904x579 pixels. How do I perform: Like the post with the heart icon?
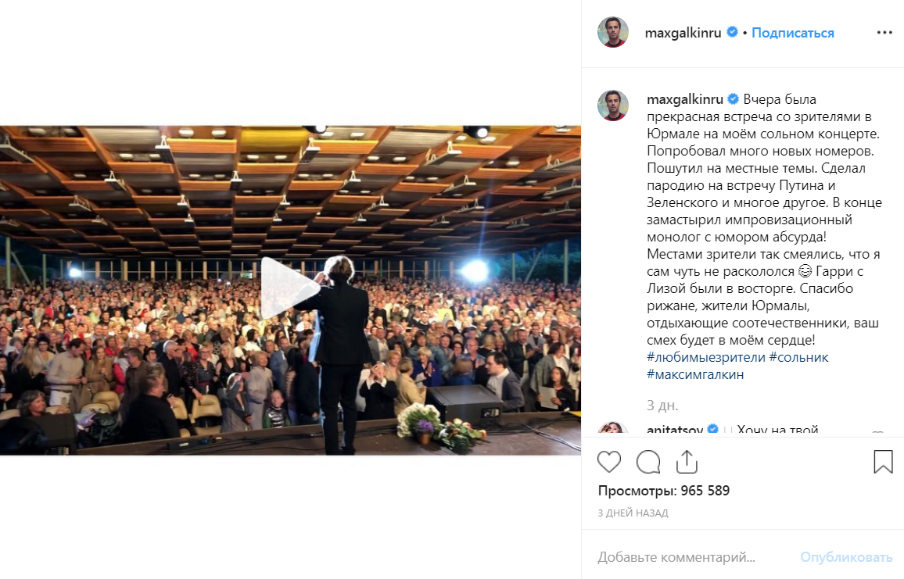tap(609, 462)
